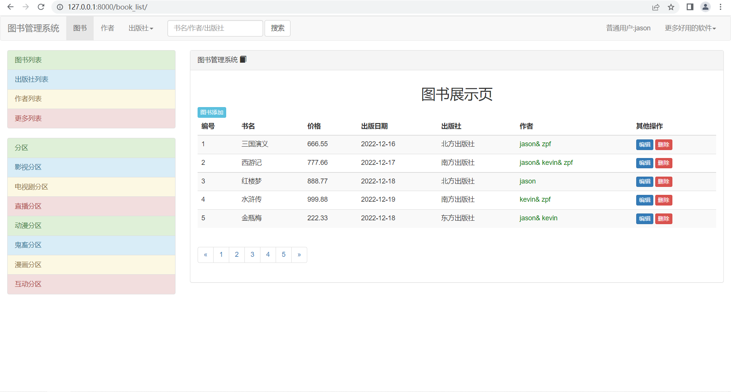Image resolution: width=731 pixels, height=392 pixels.
Task: Bookmark this page with star icon
Action: [671, 7]
